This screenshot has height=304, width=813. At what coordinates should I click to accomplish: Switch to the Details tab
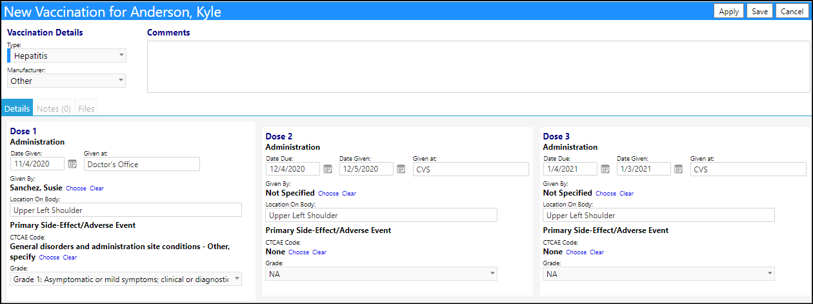17,108
